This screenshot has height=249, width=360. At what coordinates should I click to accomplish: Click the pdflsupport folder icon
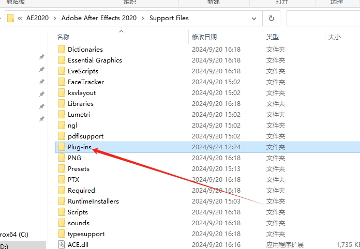[x=62, y=136]
